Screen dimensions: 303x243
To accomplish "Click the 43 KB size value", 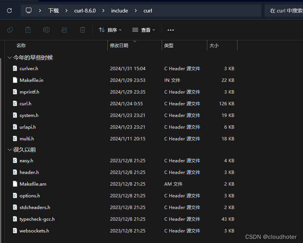I will (228, 219).
